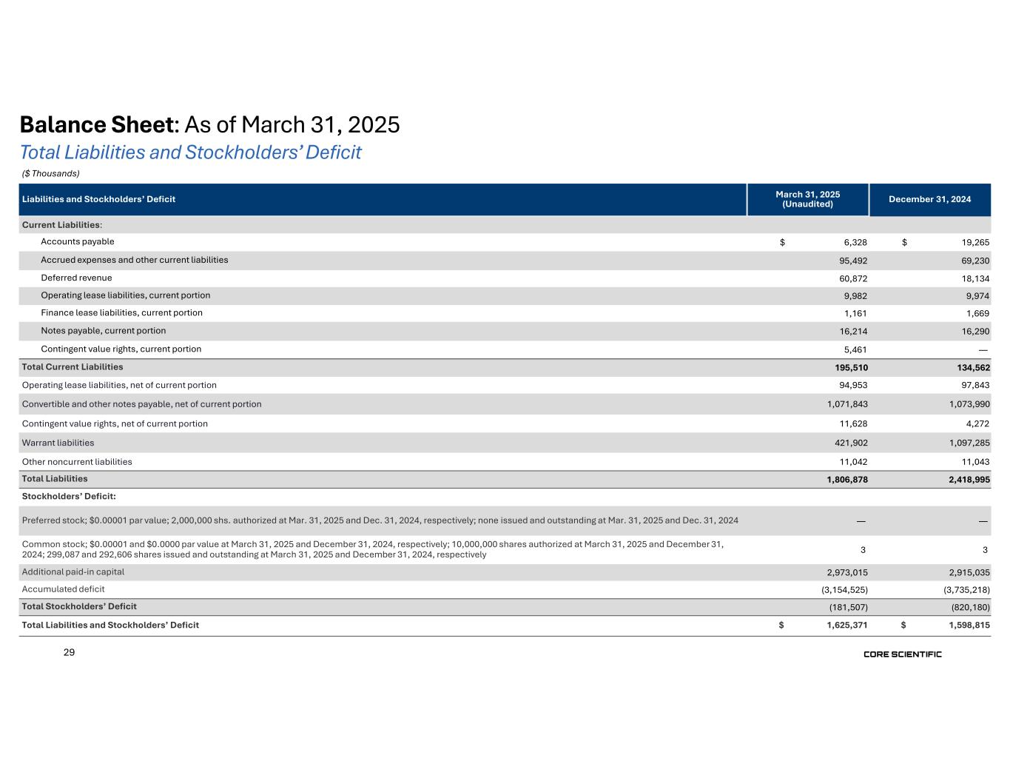Click the 1,806,878 total liabilities value
This screenshot has width=1010, height=781.
pos(847,480)
